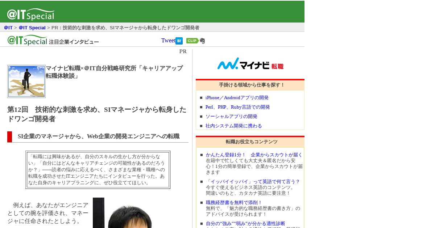Open the @IT breadcrumb link

coord(8,28)
